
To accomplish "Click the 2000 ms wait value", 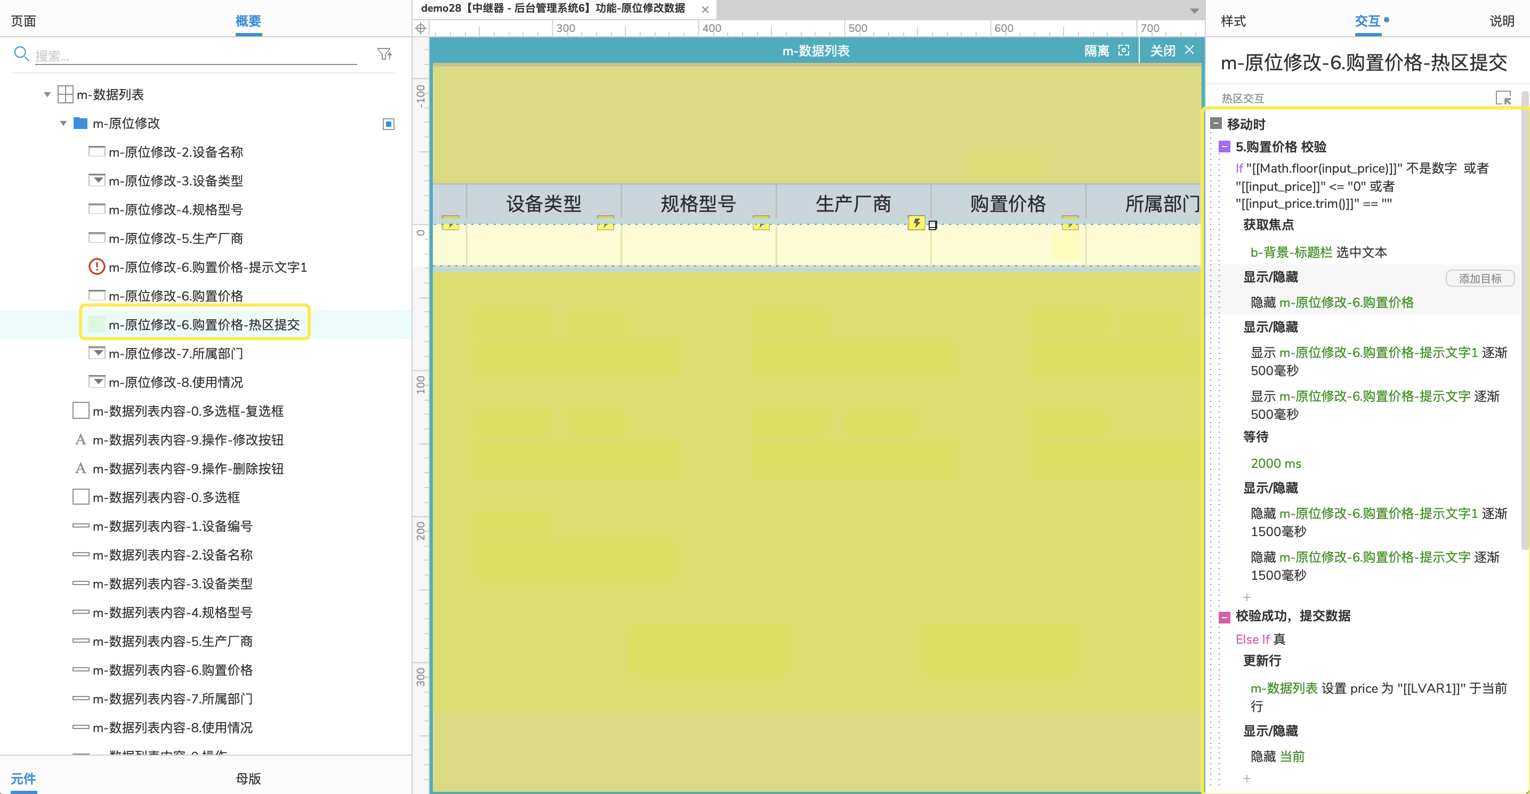I will (1275, 463).
